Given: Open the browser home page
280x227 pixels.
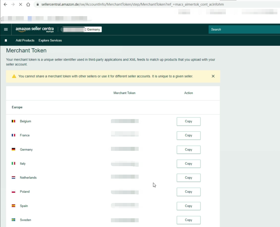Looking at the screenshot, I should click(x=28, y=4).
